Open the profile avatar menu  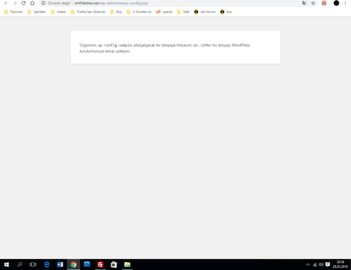tap(336, 3)
